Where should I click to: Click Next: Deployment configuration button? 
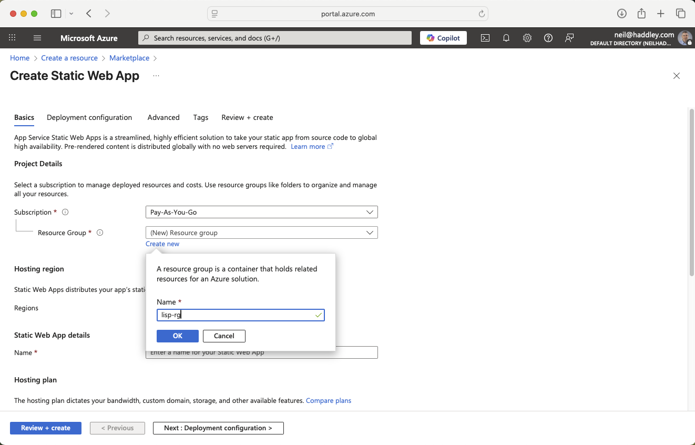218,428
